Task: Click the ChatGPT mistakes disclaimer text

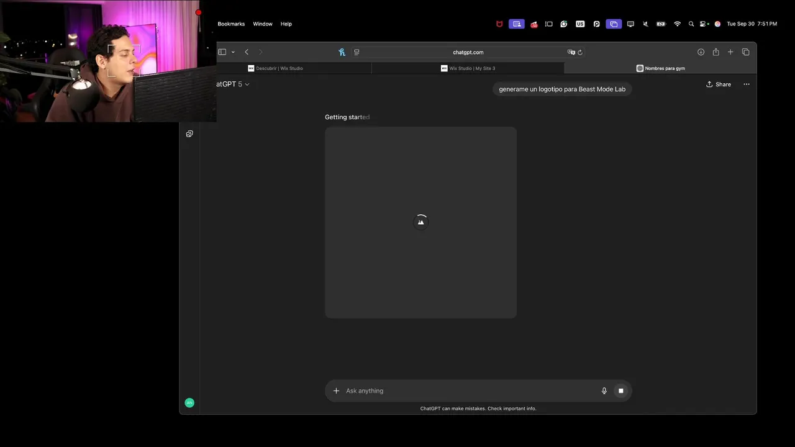Action: click(x=478, y=409)
